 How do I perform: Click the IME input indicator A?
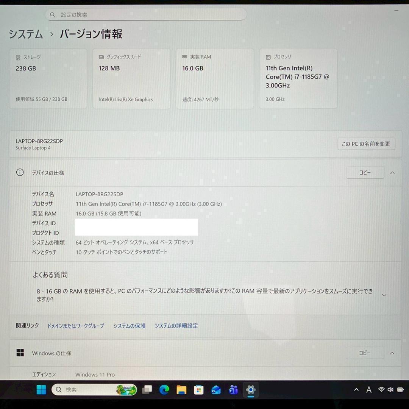coord(368,390)
